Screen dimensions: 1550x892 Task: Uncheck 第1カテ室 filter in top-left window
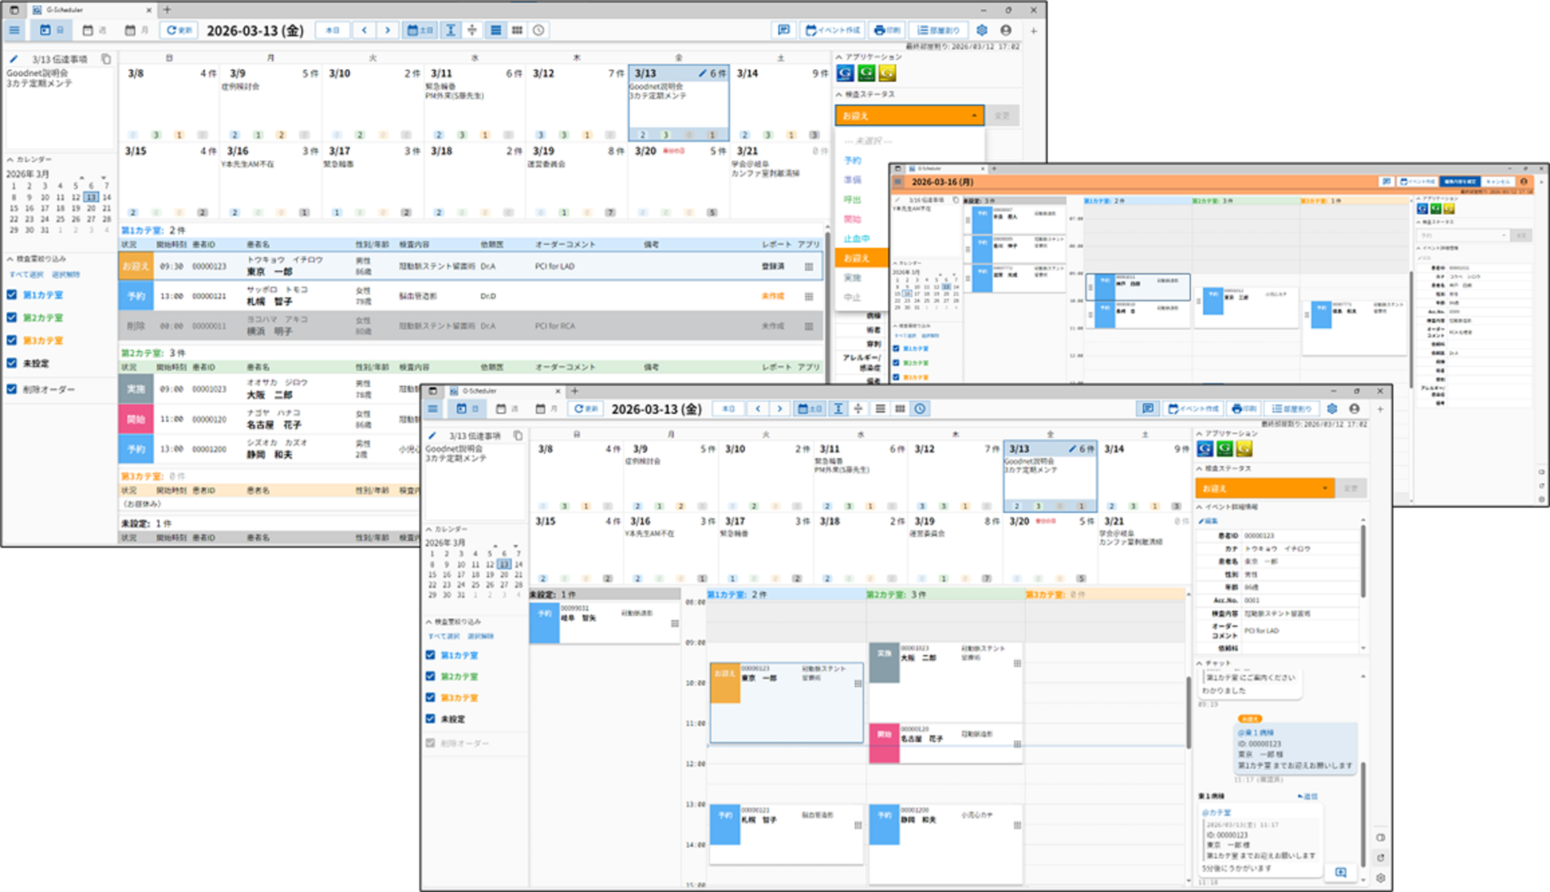(12, 295)
